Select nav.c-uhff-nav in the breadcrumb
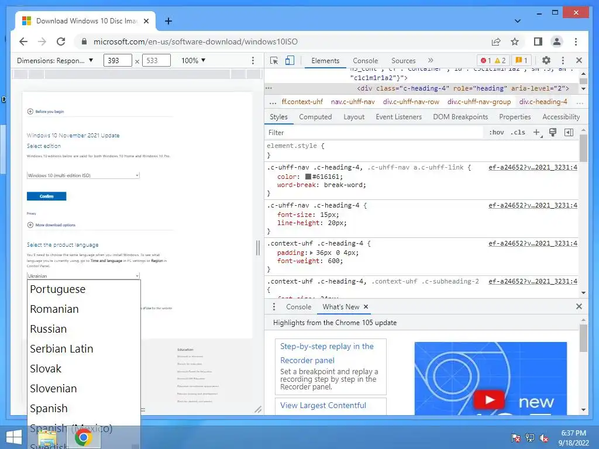Image resolution: width=599 pixels, height=449 pixels. coord(353,102)
